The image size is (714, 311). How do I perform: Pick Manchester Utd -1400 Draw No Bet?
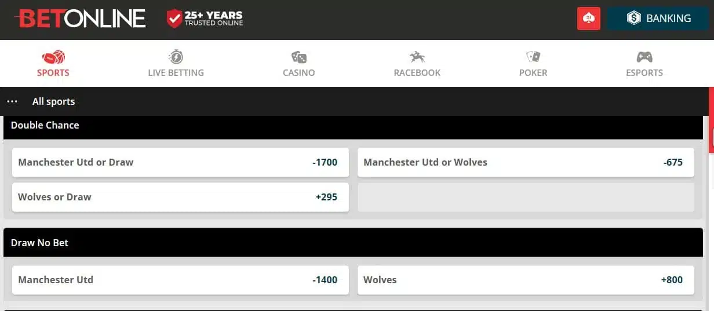coord(180,280)
